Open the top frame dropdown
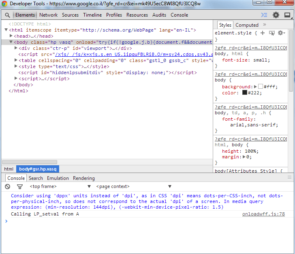Viewport: 295px width, 254px height. point(60,186)
